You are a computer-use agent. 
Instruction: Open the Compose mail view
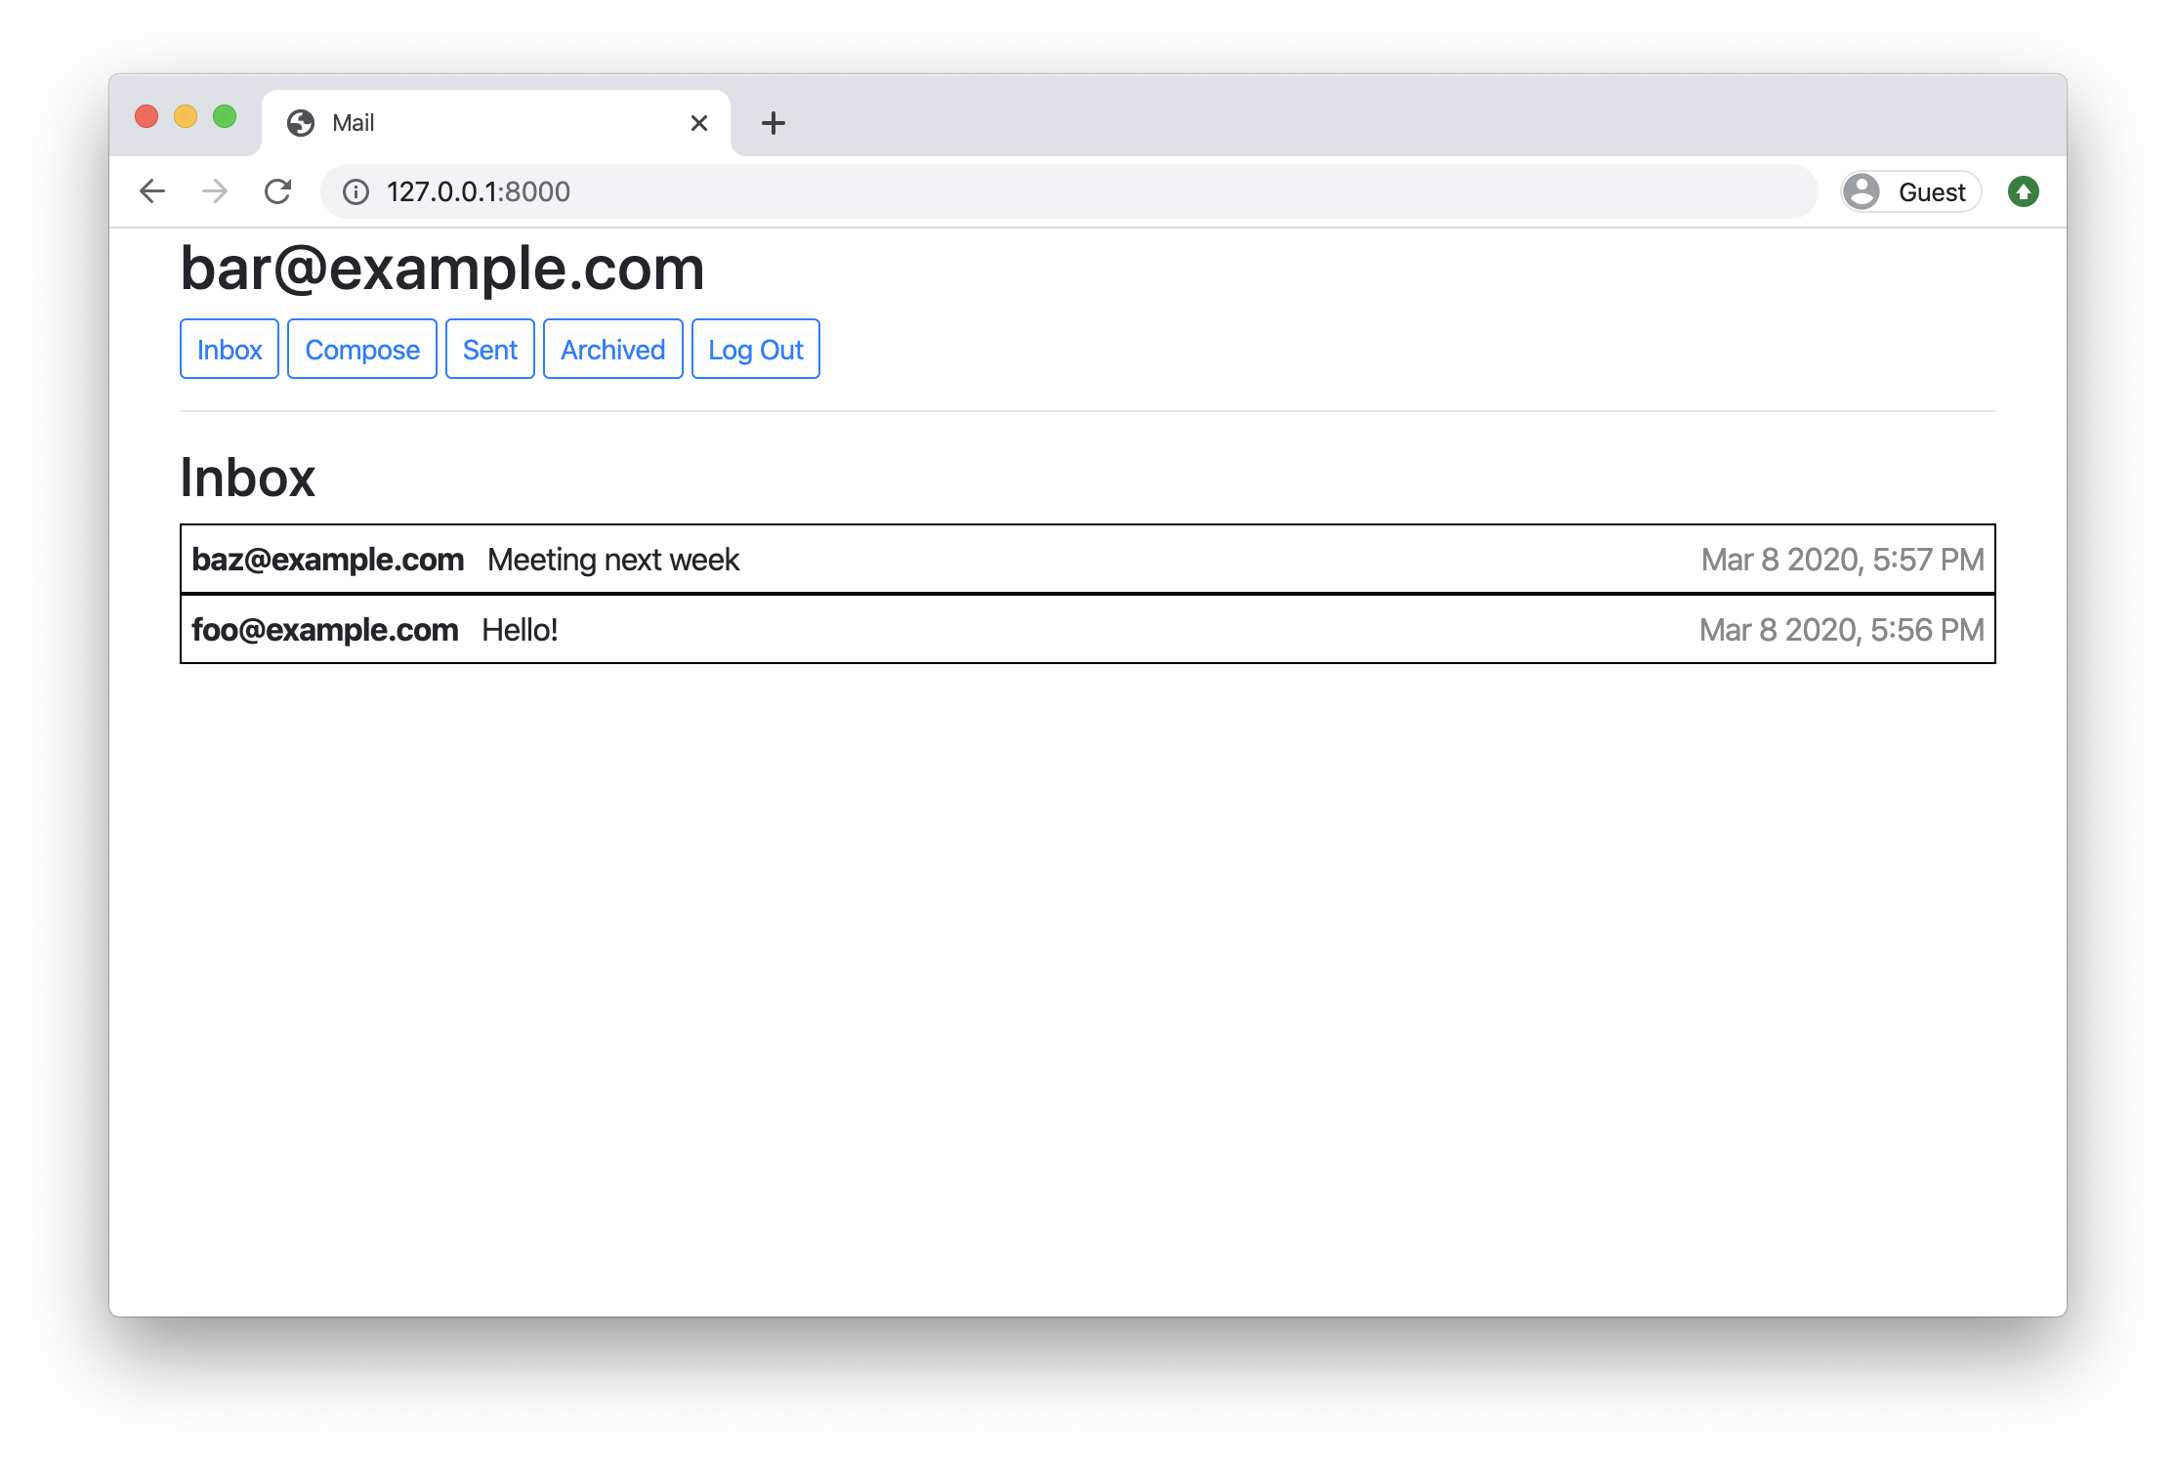tap(360, 349)
